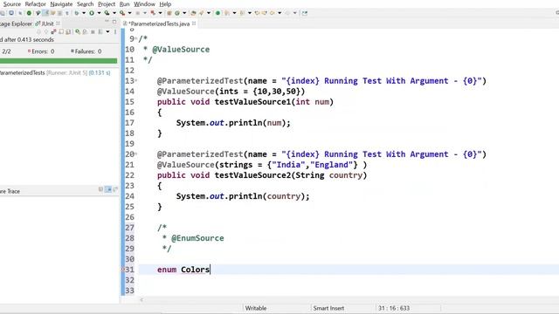Click the Errors: 0 counter

coord(41,51)
